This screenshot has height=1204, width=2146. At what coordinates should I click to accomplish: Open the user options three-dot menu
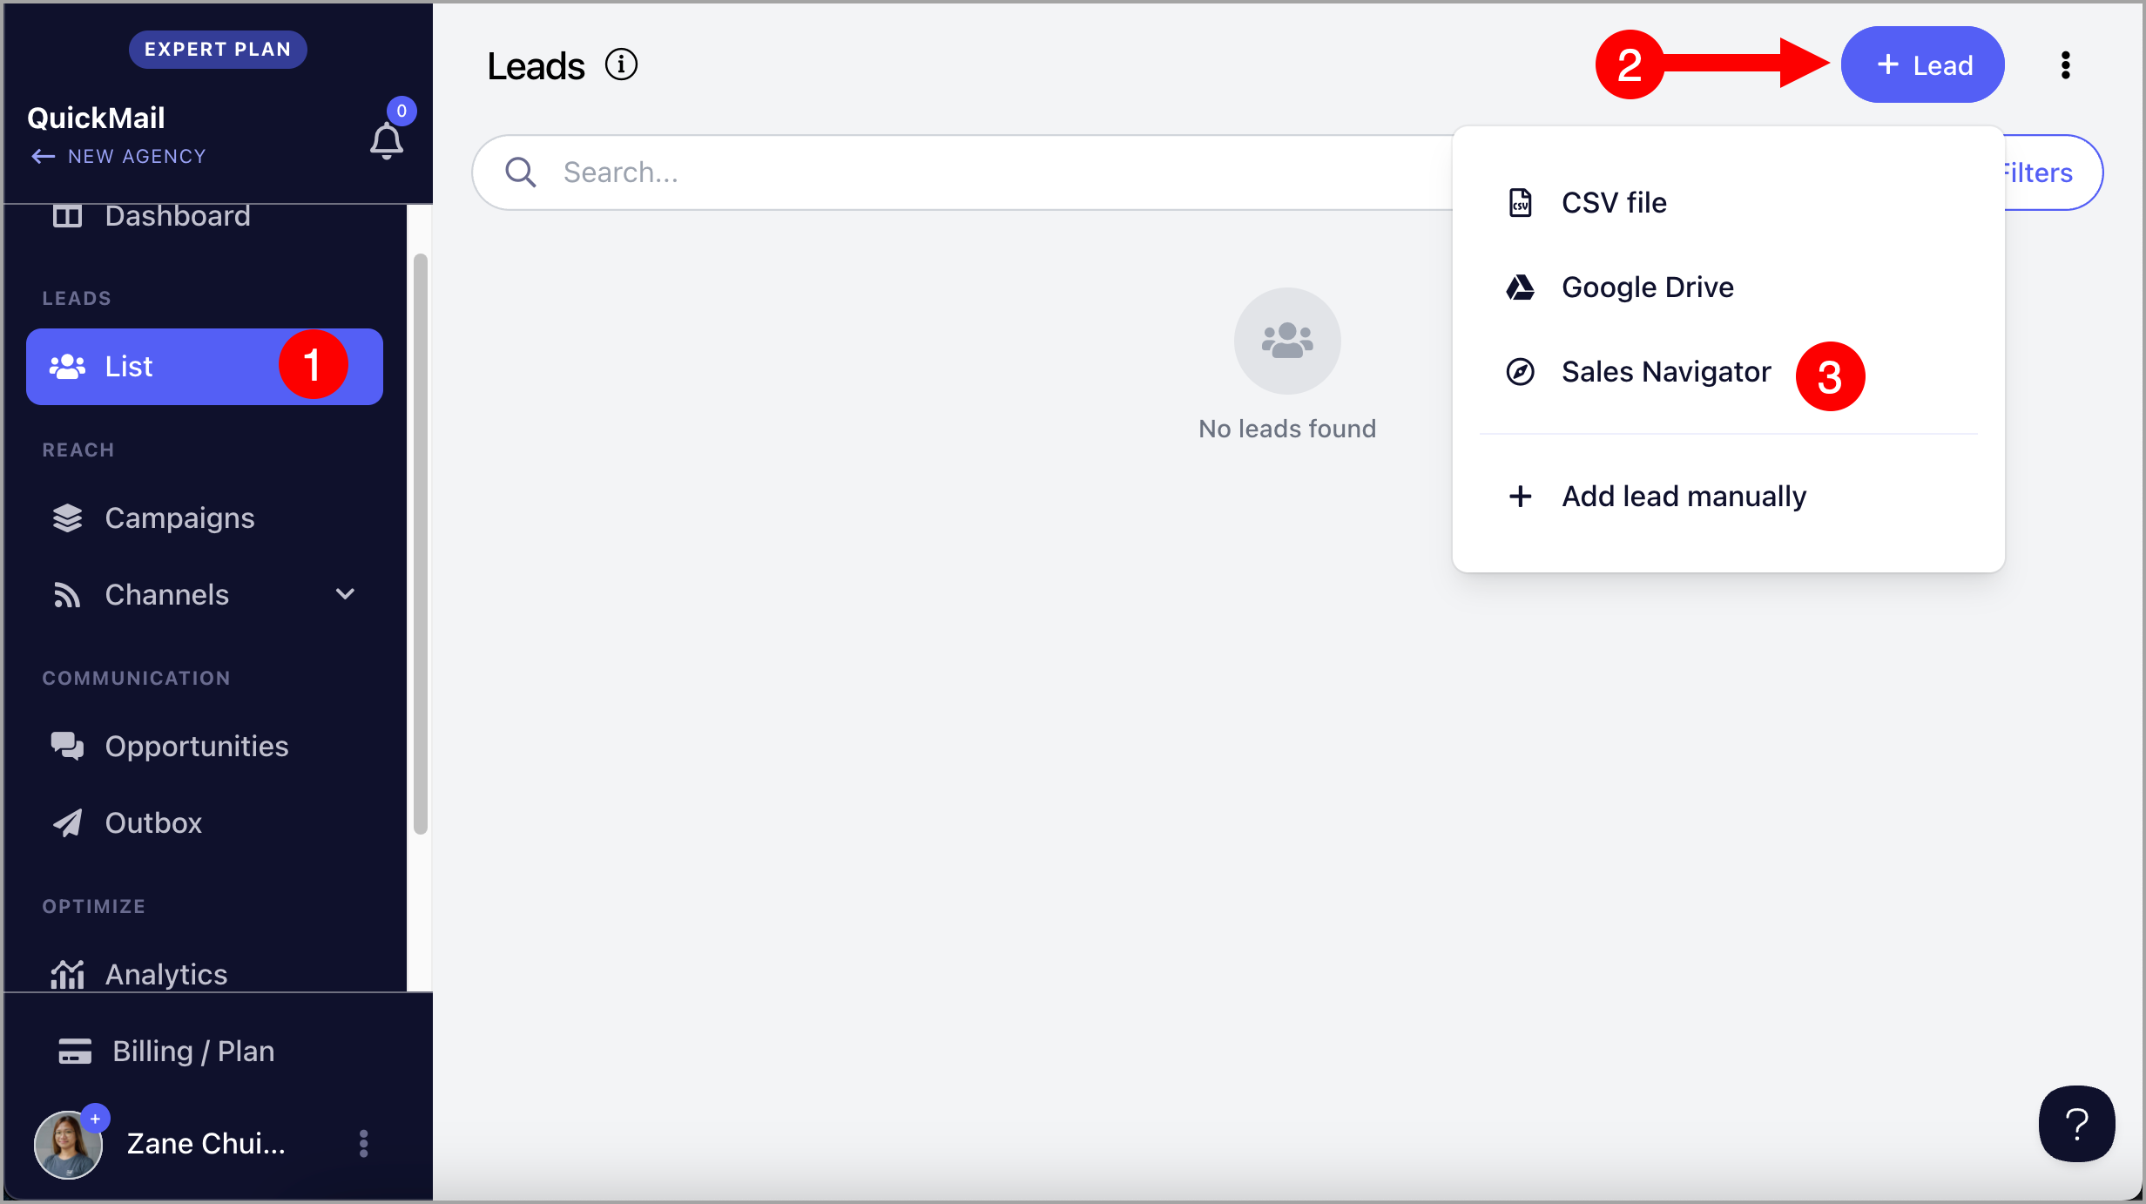tap(363, 1144)
